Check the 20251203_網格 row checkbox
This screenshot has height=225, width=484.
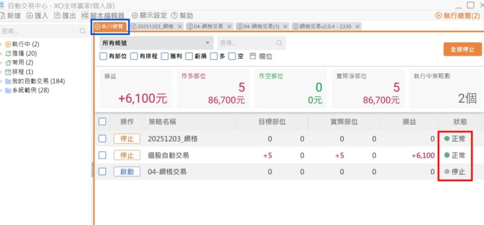coord(102,139)
